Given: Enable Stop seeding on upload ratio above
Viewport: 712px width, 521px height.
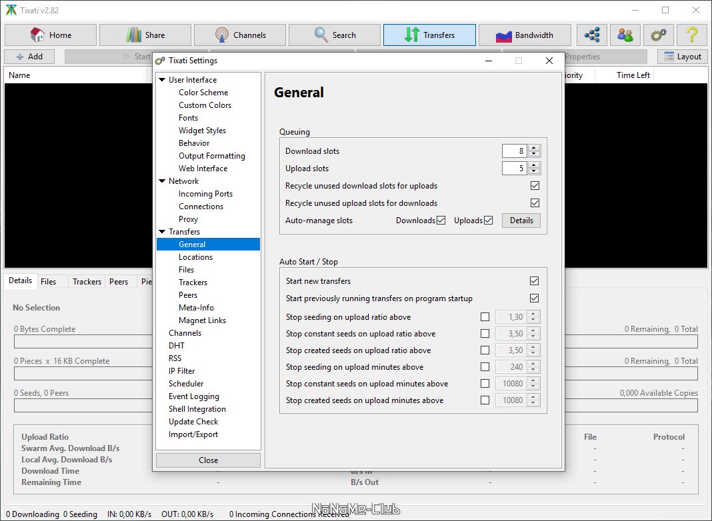Looking at the screenshot, I should 485,316.
